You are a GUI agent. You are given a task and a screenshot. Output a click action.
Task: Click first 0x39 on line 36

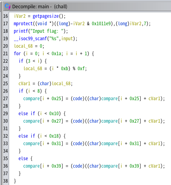(x=56, y=166)
